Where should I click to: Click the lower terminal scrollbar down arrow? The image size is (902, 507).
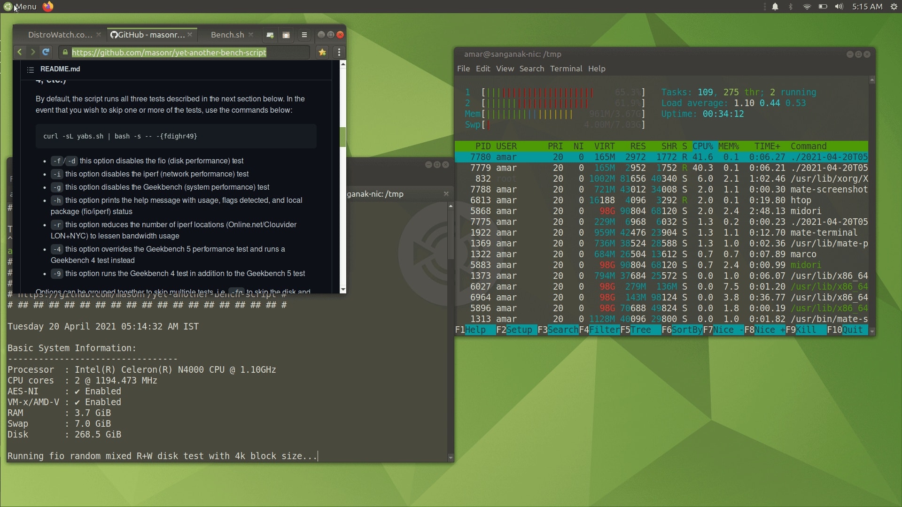click(451, 458)
